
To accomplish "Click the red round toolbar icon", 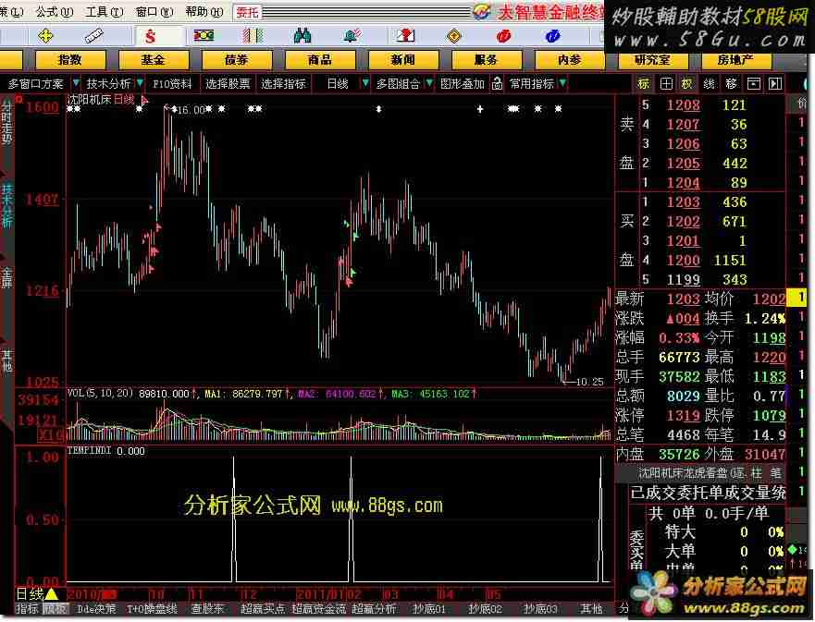I will (x=503, y=36).
